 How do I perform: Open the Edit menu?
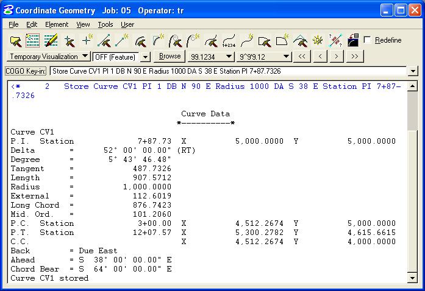(32, 24)
